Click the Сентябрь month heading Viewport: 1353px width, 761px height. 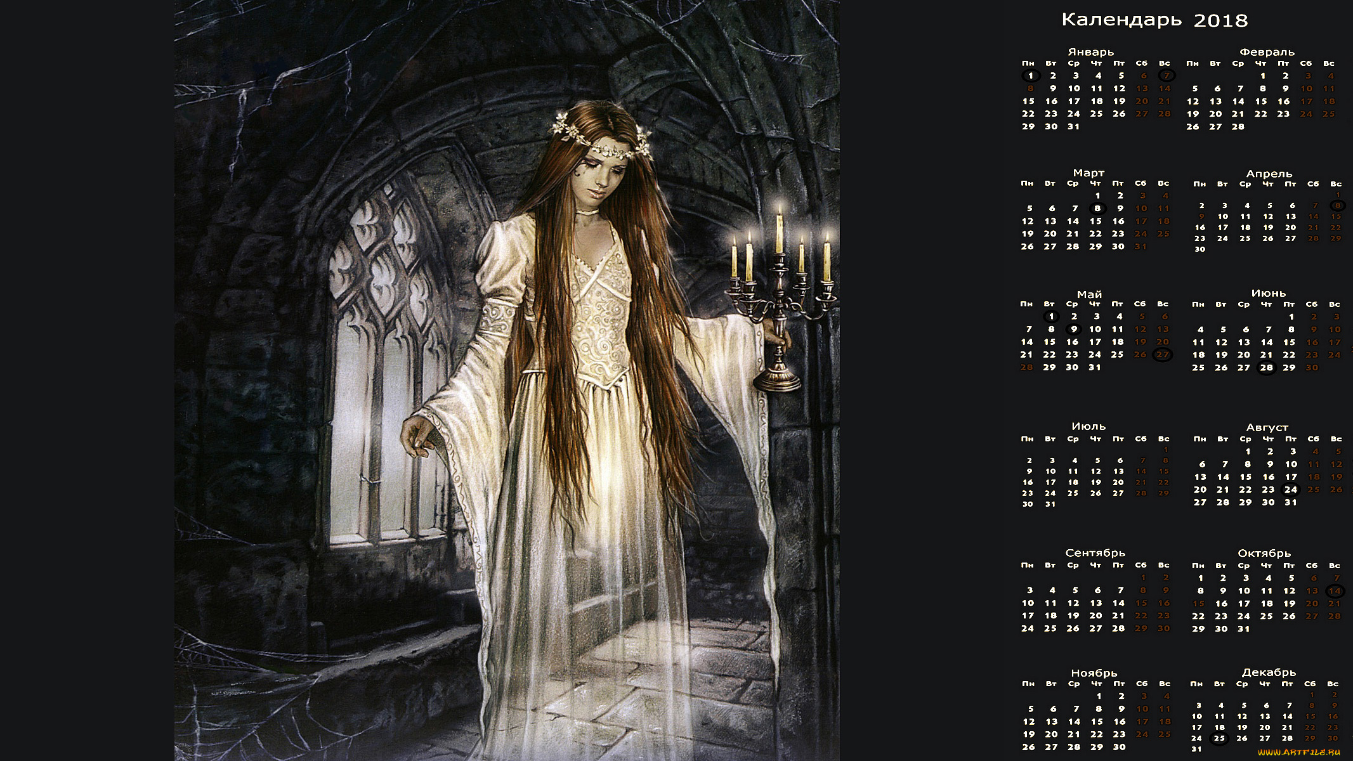click(1095, 553)
